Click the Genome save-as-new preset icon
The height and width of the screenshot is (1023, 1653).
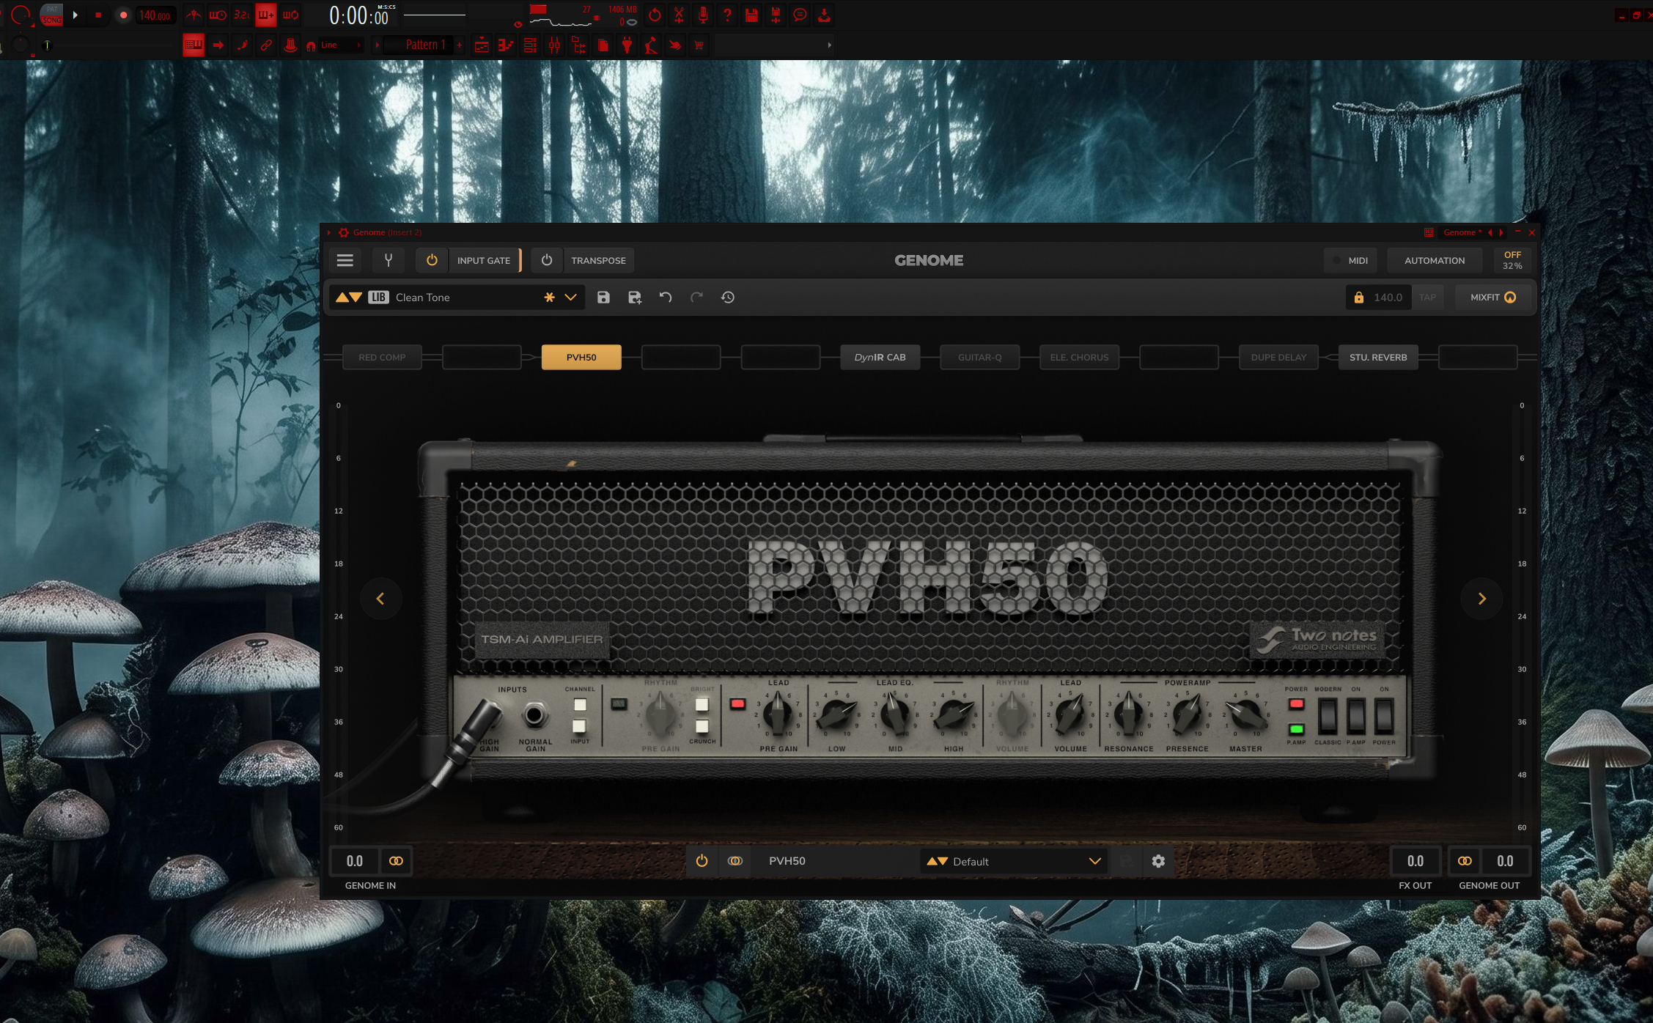tap(635, 298)
